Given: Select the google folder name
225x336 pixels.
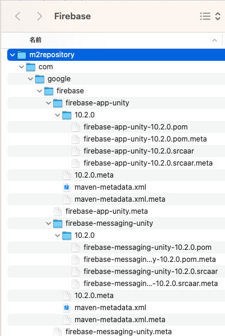Looking at the screenshot, I should 59,79.
